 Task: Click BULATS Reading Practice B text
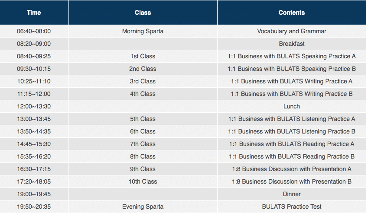tap(291, 156)
